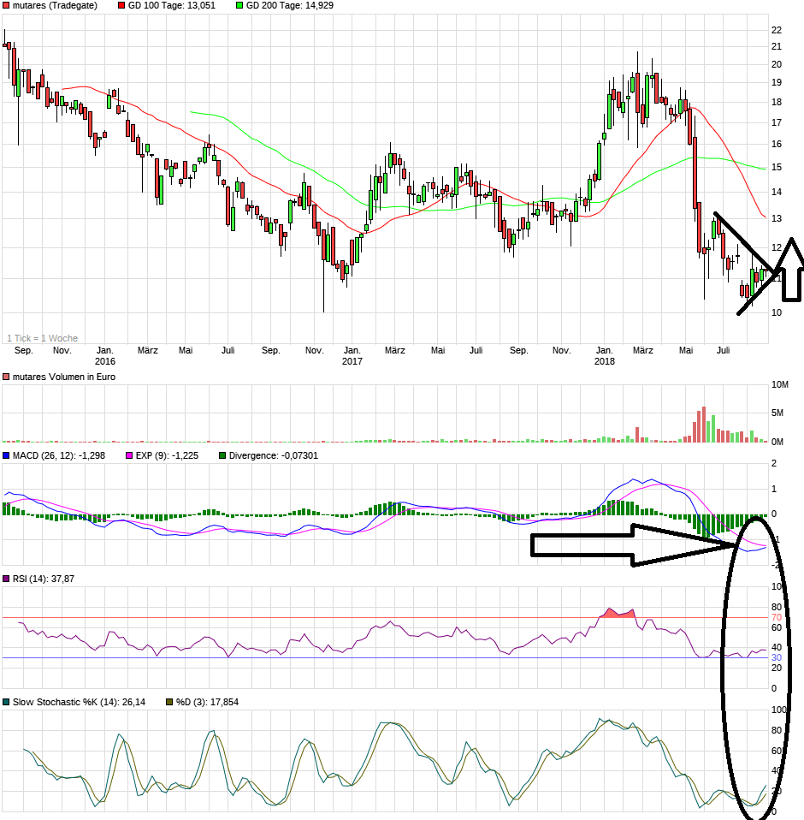Click the teal Slow Stochastic %K swatch
Image resolution: width=804 pixels, height=820 pixels.
[x=6, y=703]
